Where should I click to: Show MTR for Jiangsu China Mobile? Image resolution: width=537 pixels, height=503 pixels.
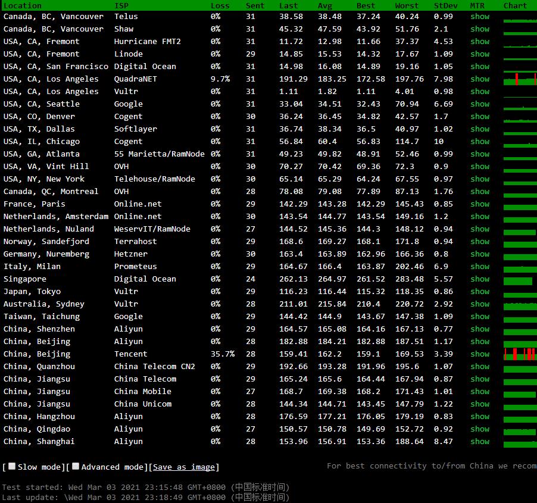[x=480, y=391]
